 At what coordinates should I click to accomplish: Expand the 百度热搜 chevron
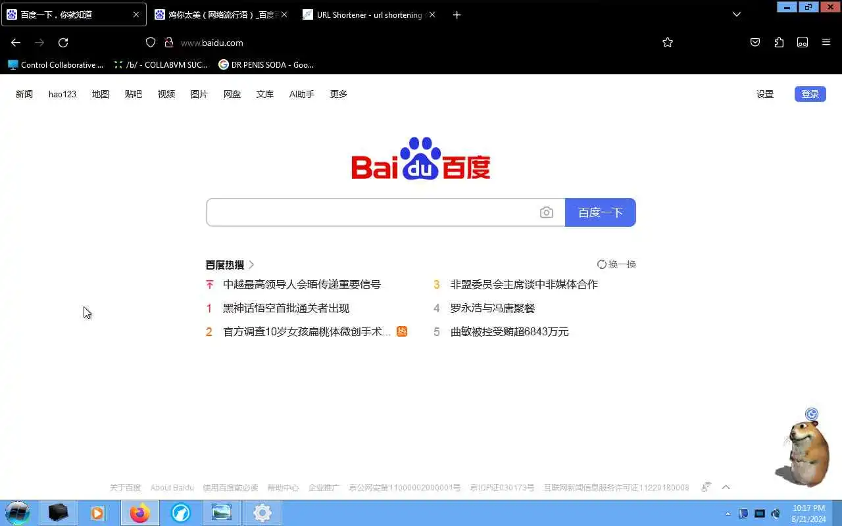[251, 265]
